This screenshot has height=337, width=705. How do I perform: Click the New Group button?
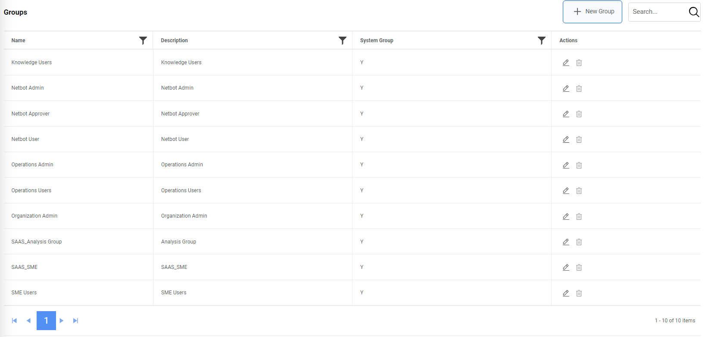pyautogui.click(x=592, y=12)
